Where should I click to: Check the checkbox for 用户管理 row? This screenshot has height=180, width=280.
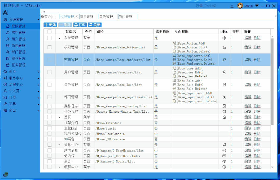[50, 72]
